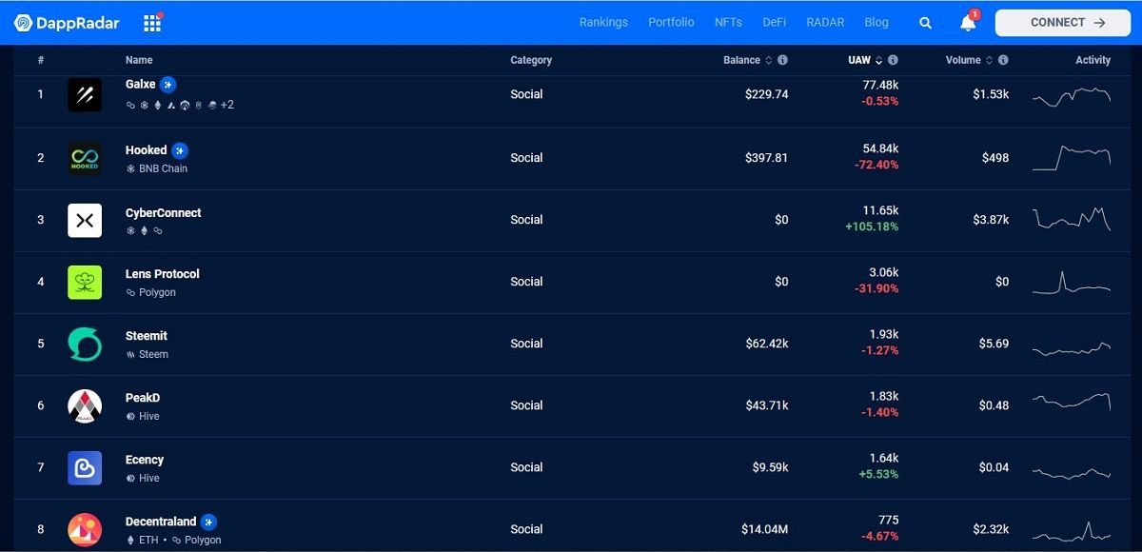This screenshot has height=552, width=1142.
Task: Open the Galxe name link
Action: [x=140, y=85]
